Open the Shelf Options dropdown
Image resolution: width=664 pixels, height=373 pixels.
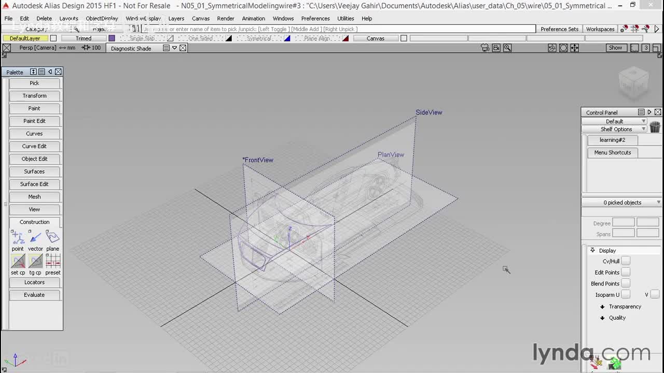pyautogui.click(x=614, y=129)
